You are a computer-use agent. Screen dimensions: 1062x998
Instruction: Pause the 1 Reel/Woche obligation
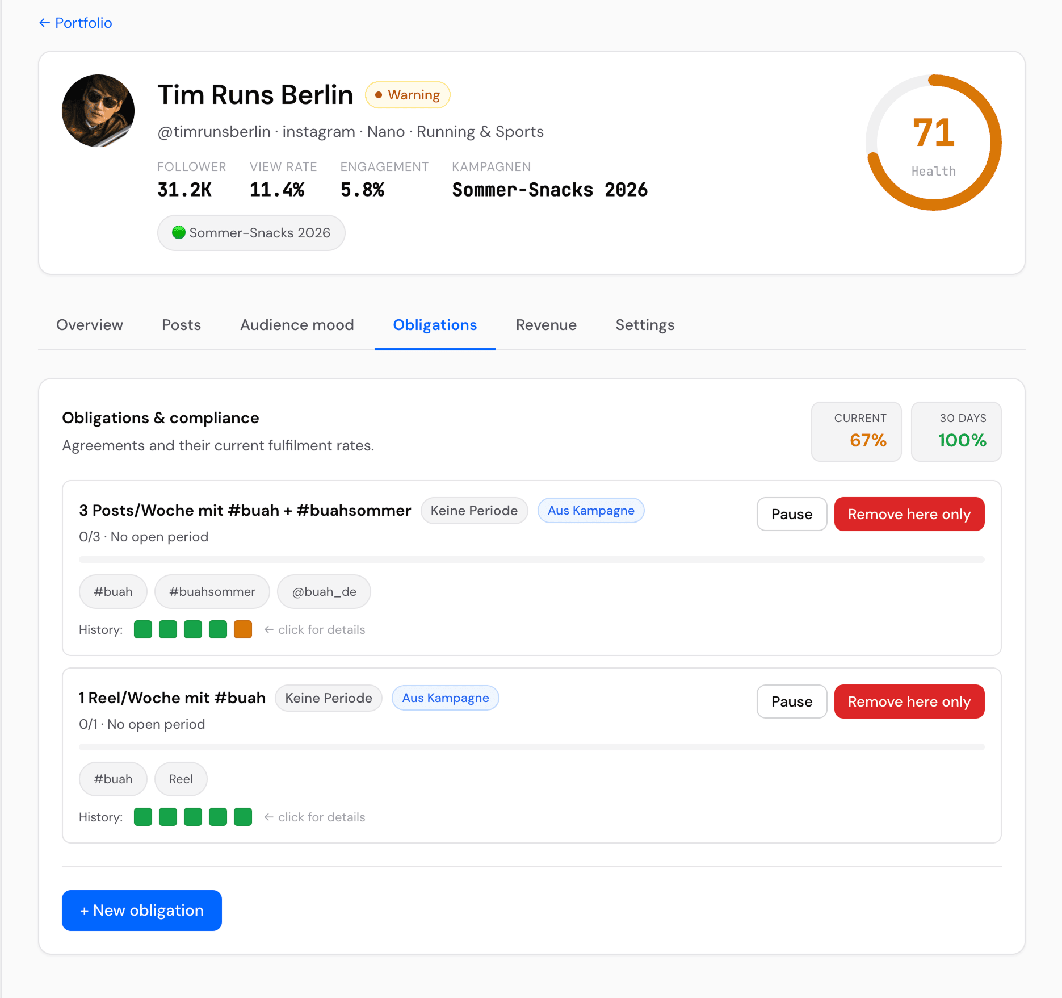click(x=792, y=701)
